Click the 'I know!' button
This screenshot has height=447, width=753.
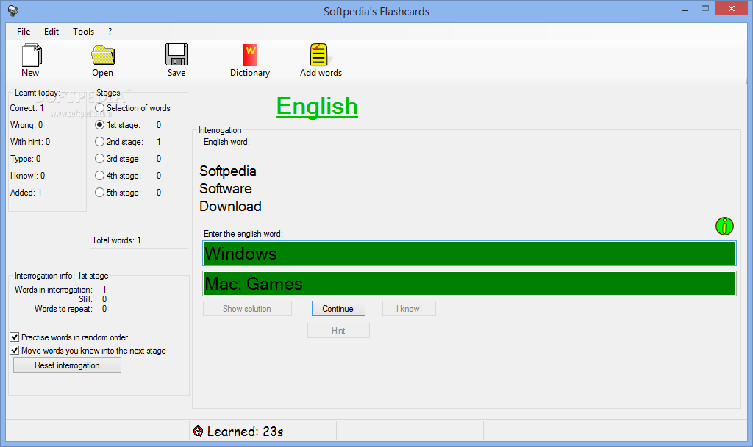coord(409,309)
